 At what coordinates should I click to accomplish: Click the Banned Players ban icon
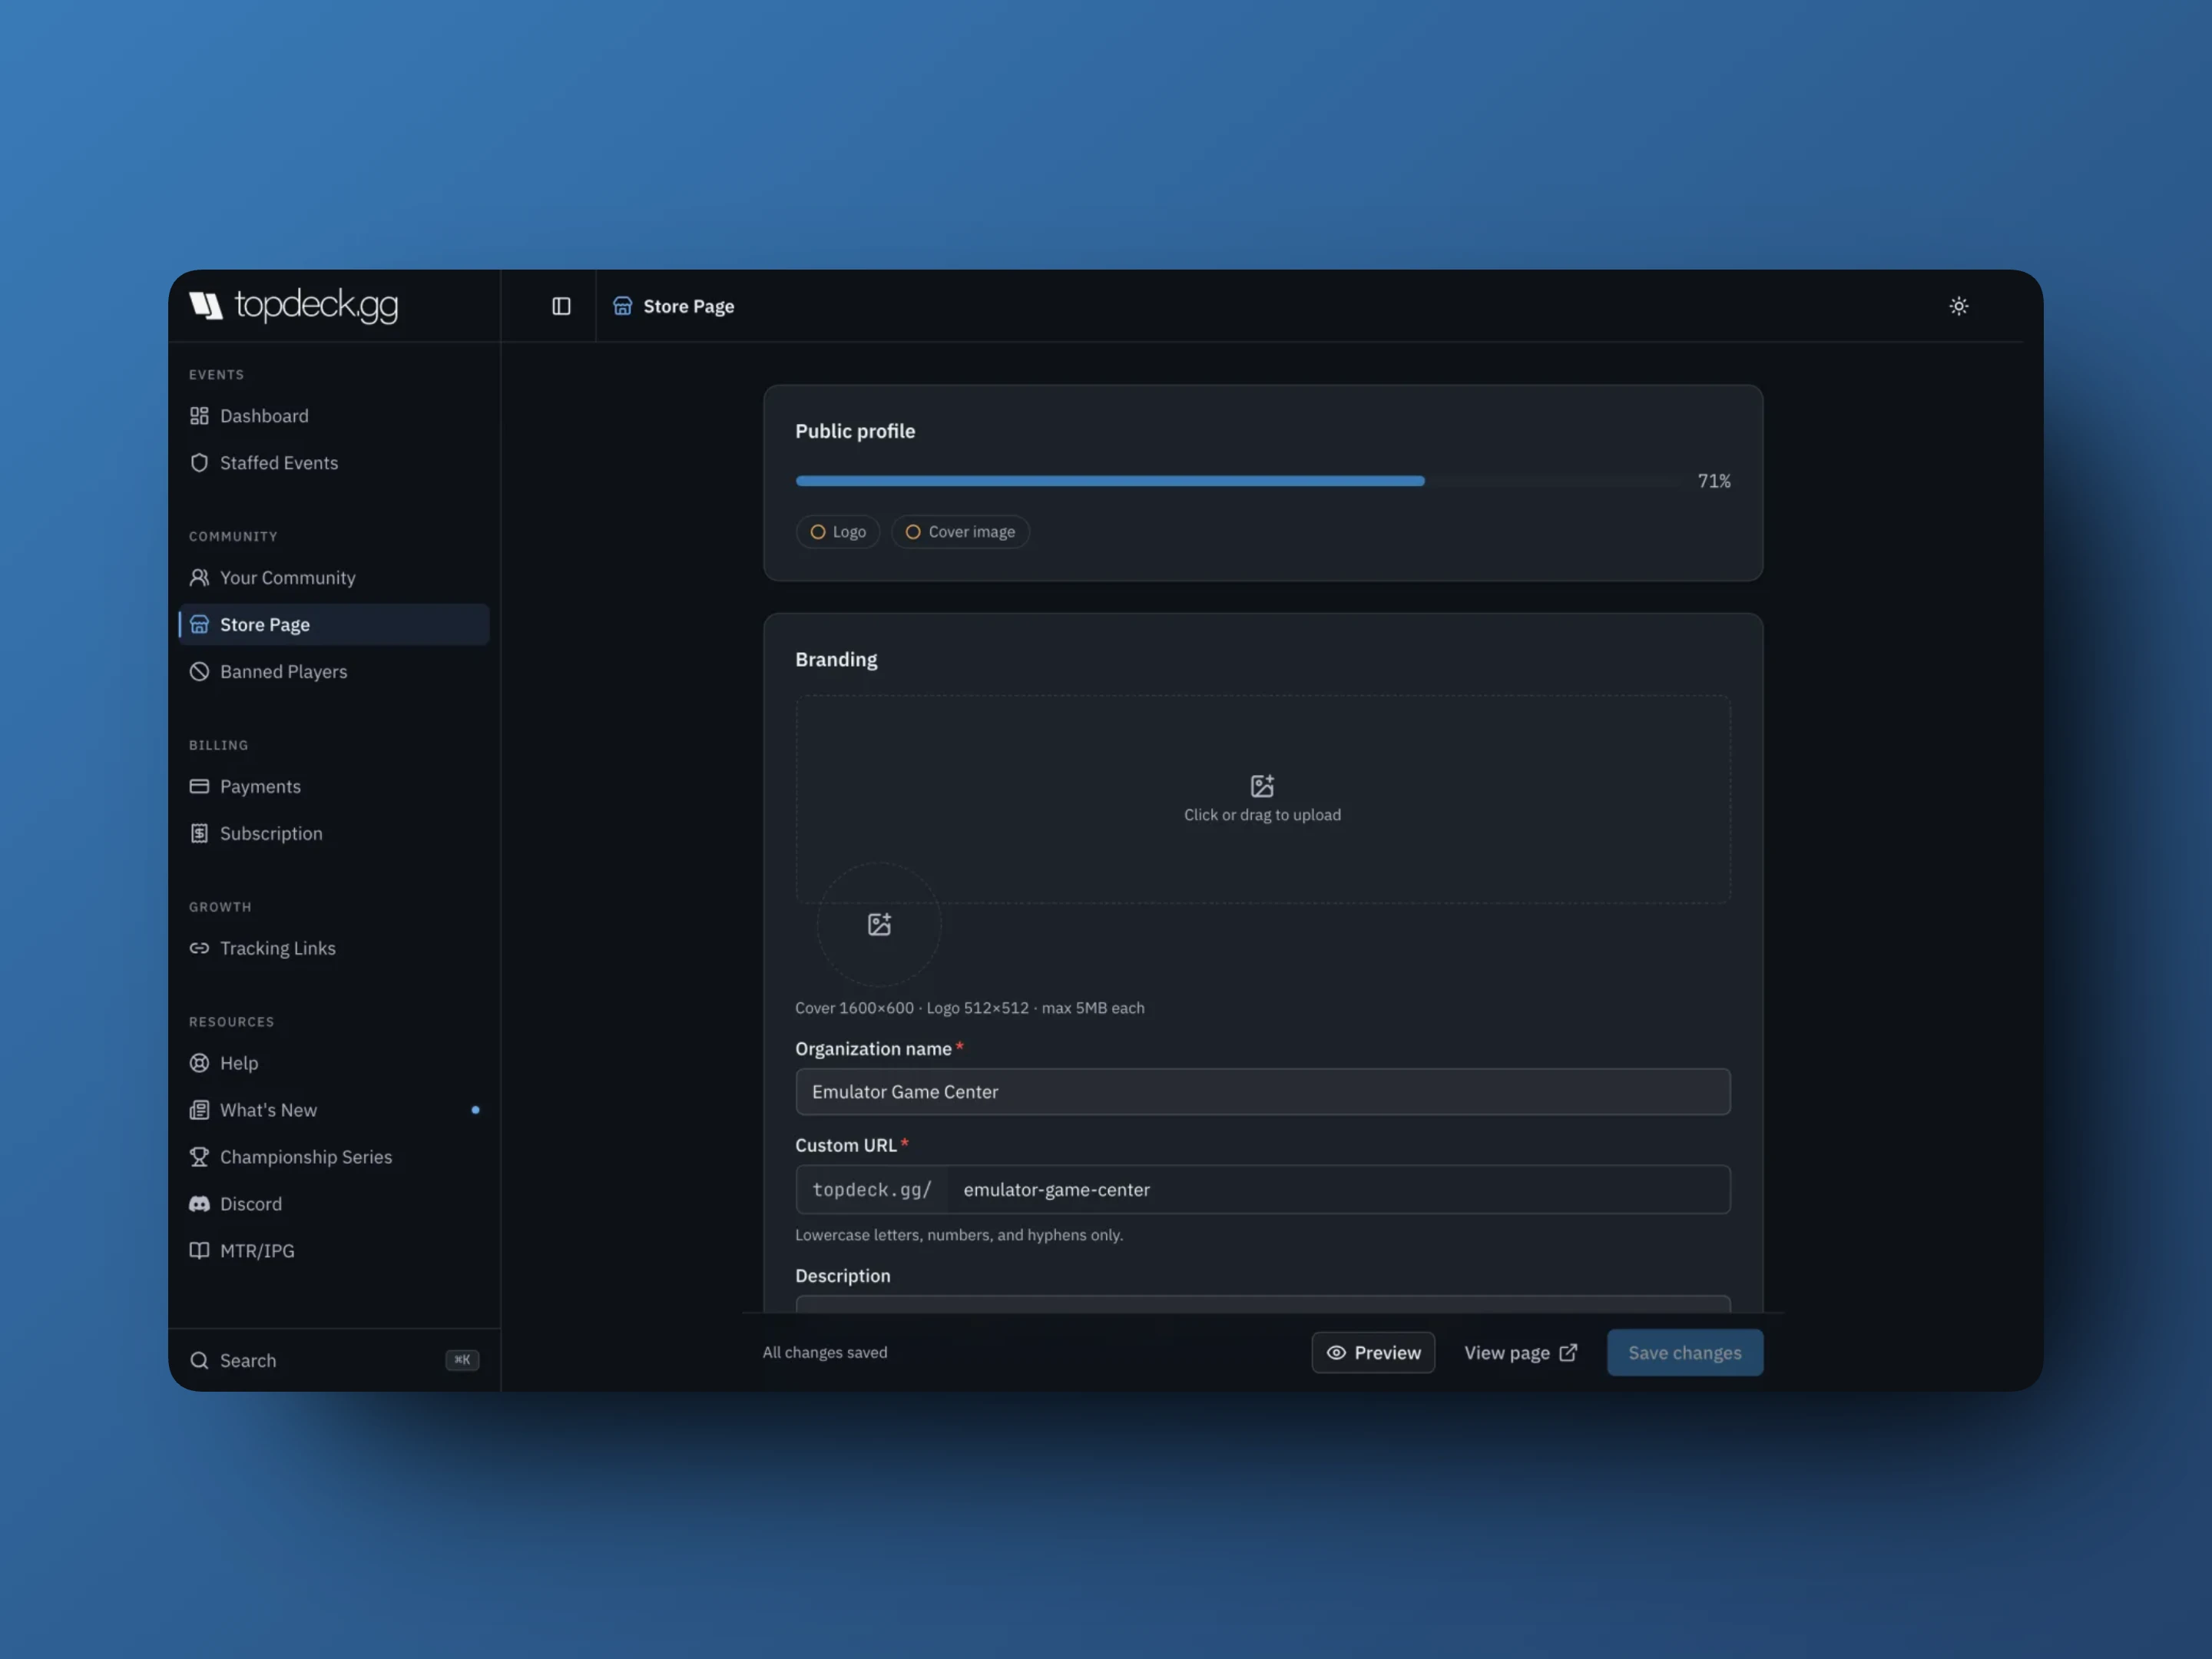click(x=199, y=672)
